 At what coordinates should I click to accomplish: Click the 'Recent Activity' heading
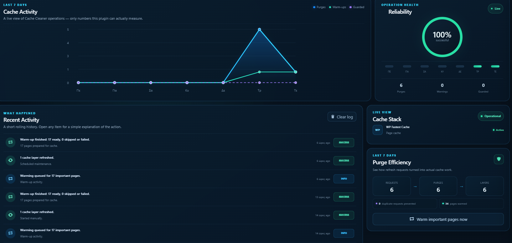21,120
